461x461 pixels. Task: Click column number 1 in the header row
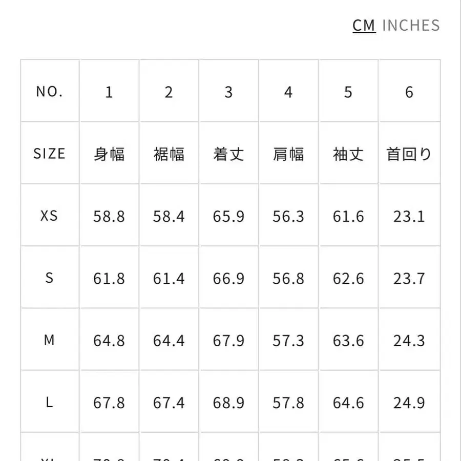[109, 92]
